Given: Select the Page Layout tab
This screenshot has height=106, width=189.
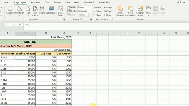Looking at the screenshot, I should coord(20,2).
